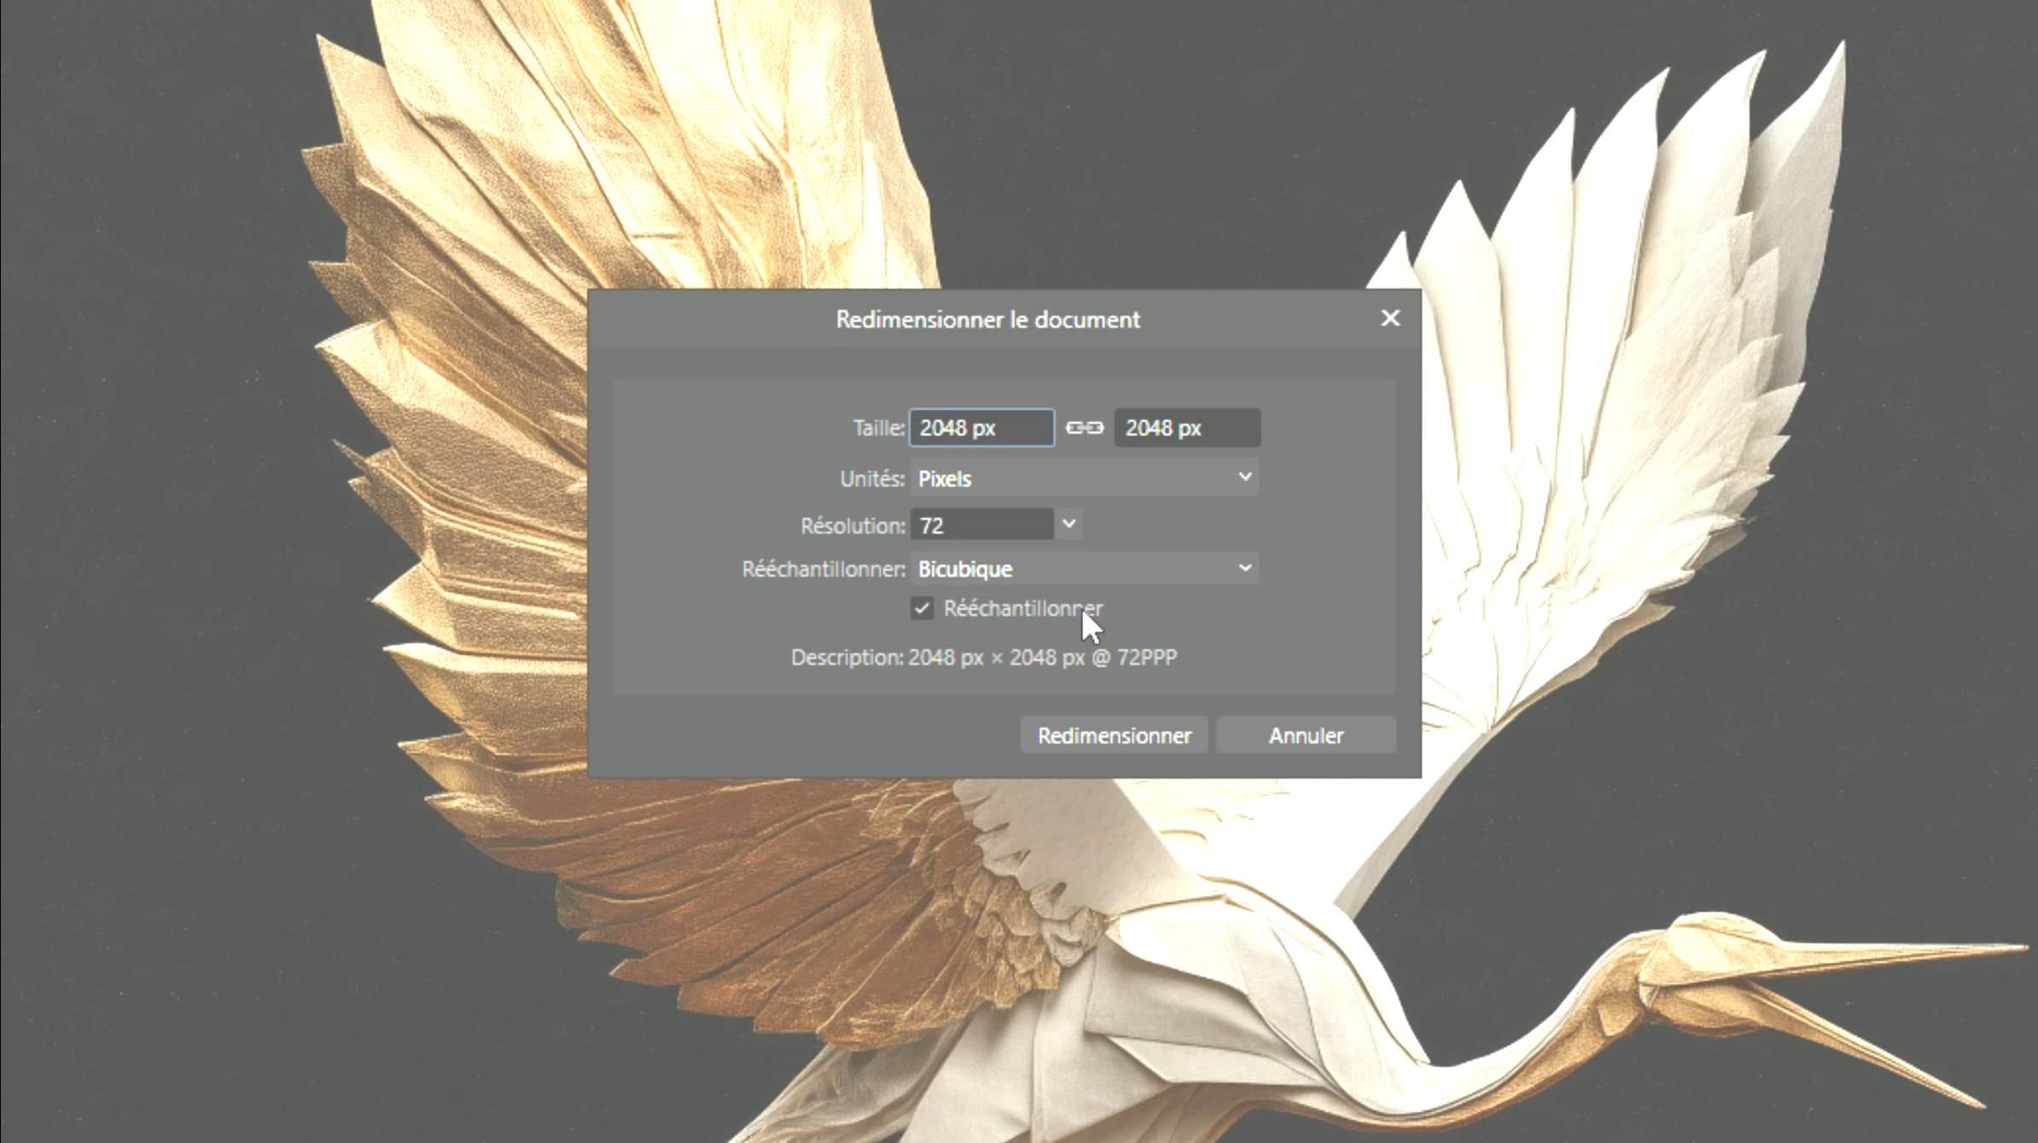
Task: Click the dialog title bar text
Action: pos(987,319)
